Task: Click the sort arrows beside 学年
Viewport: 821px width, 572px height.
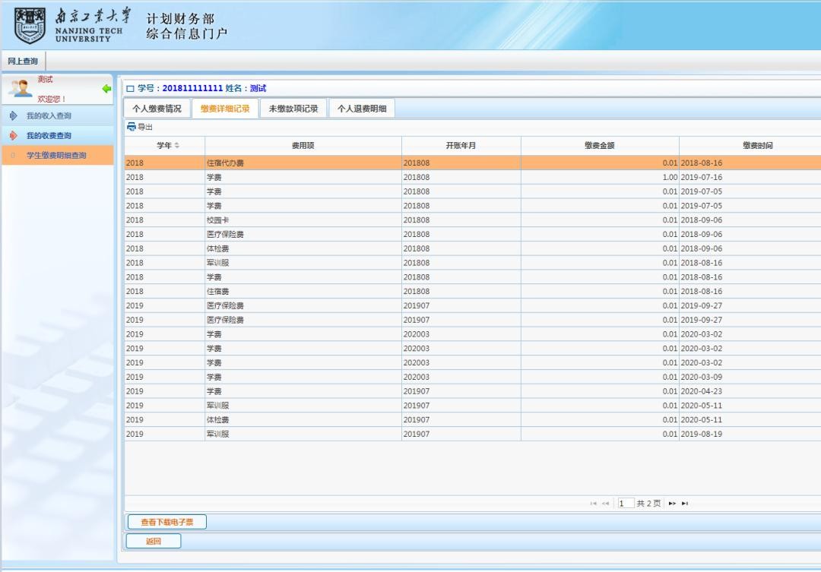Action: point(177,146)
